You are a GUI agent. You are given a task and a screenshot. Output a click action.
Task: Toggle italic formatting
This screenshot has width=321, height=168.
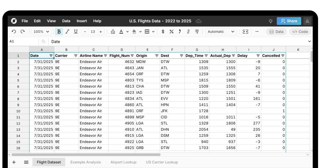tap(67, 31)
